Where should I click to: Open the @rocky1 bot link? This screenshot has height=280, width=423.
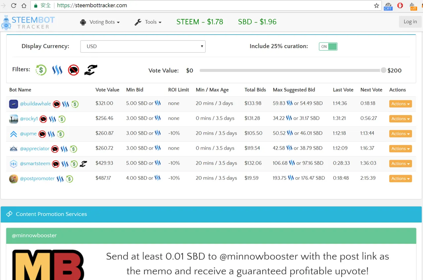pyautogui.click(x=29, y=119)
